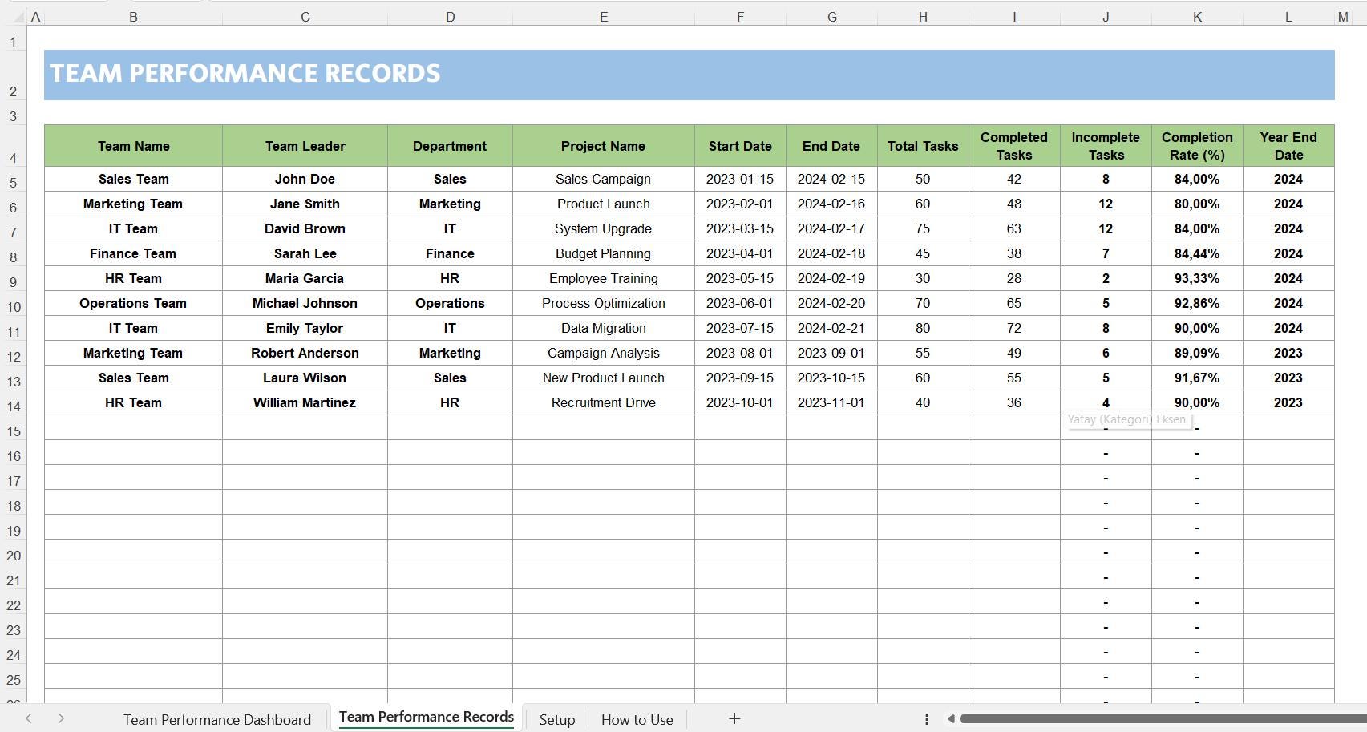Viewport: 1367px width, 732px height.
Task: Click the 2023-10-01 start date cell
Action: click(x=739, y=402)
